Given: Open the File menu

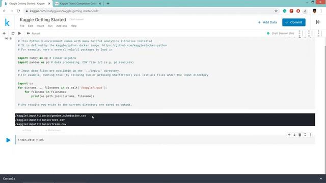Looking at the screenshot, I should pos(22,26).
